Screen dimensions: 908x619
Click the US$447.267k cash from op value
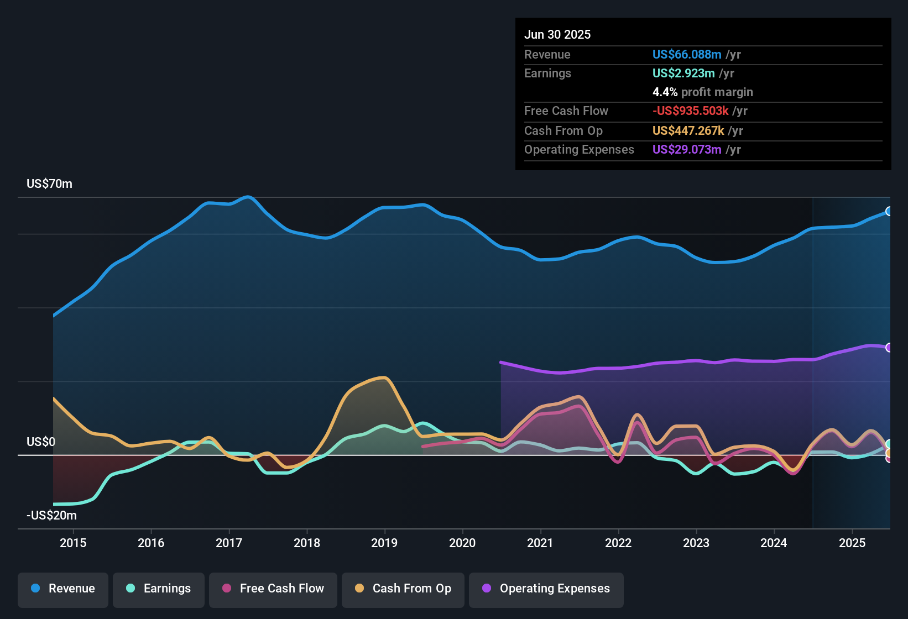click(688, 130)
